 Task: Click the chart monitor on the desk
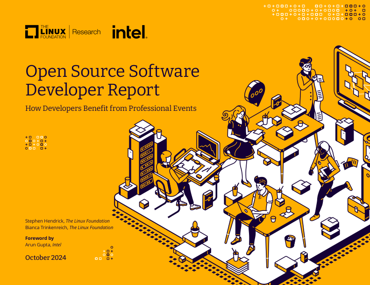click(207, 147)
